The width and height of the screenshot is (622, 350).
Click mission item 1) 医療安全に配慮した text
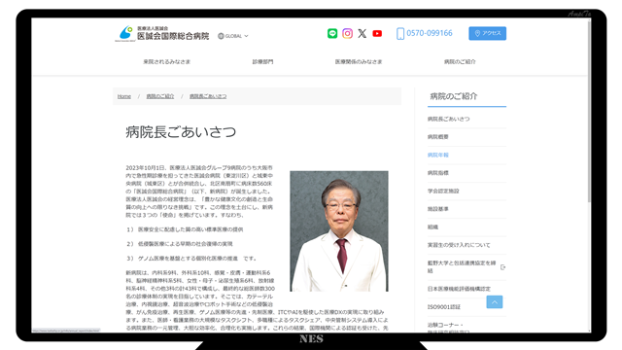pyautogui.click(x=185, y=229)
